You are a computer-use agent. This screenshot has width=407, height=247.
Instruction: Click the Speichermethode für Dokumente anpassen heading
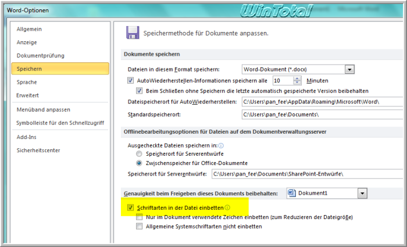point(206,34)
